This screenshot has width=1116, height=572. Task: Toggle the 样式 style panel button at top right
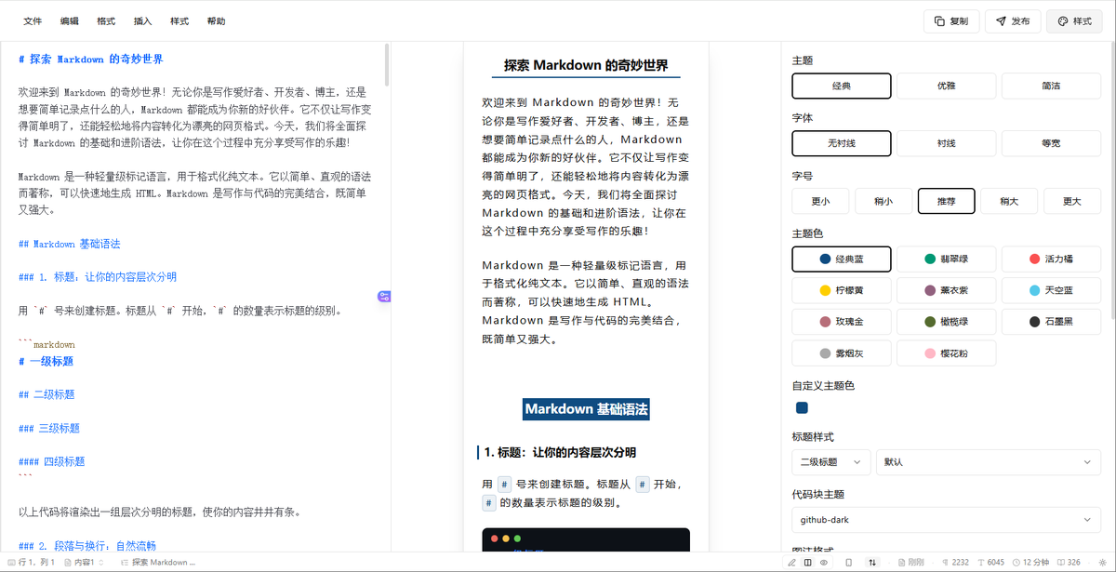1074,21
